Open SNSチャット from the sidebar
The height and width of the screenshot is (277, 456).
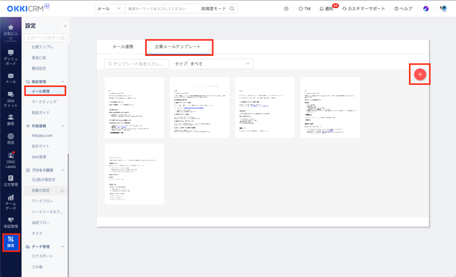coord(10,99)
